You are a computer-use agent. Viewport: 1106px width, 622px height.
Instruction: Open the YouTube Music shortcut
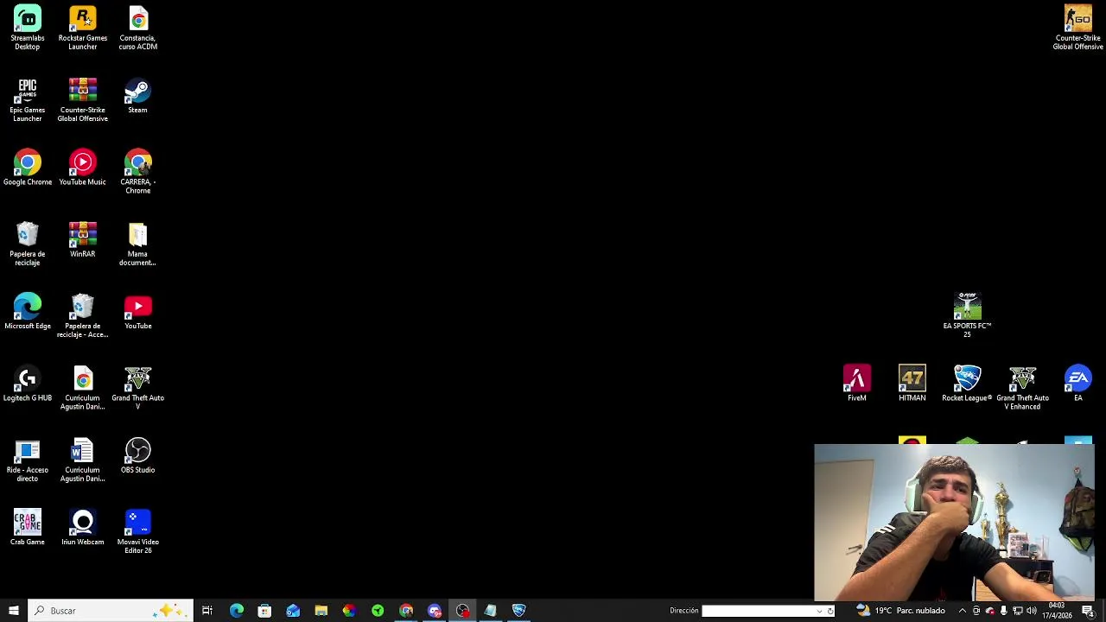pos(83,168)
